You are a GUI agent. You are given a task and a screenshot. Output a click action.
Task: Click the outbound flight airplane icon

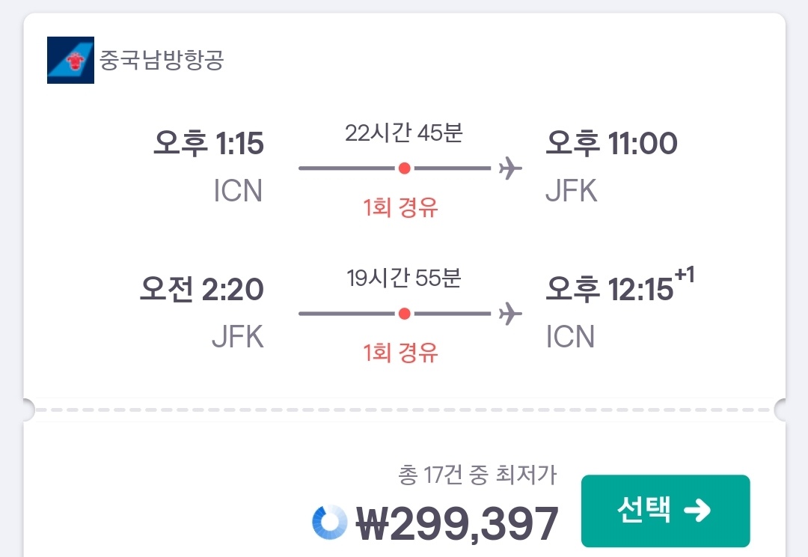(510, 168)
